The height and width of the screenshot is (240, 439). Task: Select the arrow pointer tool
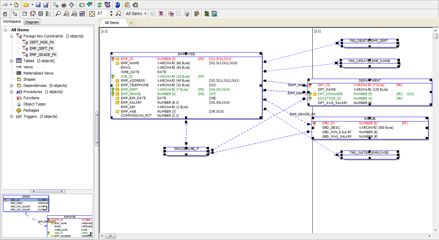pos(14,14)
